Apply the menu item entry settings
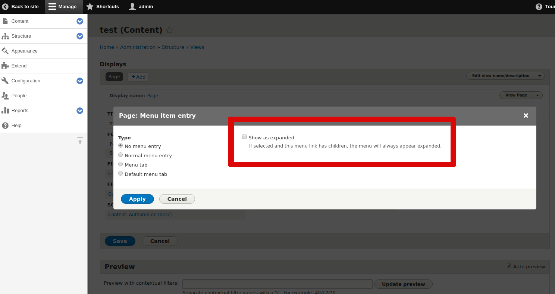Screen dimensions: 555x294 click(x=137, y=199)
